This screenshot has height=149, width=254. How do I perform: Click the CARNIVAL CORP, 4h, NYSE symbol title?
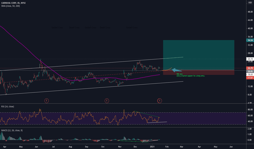13,3
